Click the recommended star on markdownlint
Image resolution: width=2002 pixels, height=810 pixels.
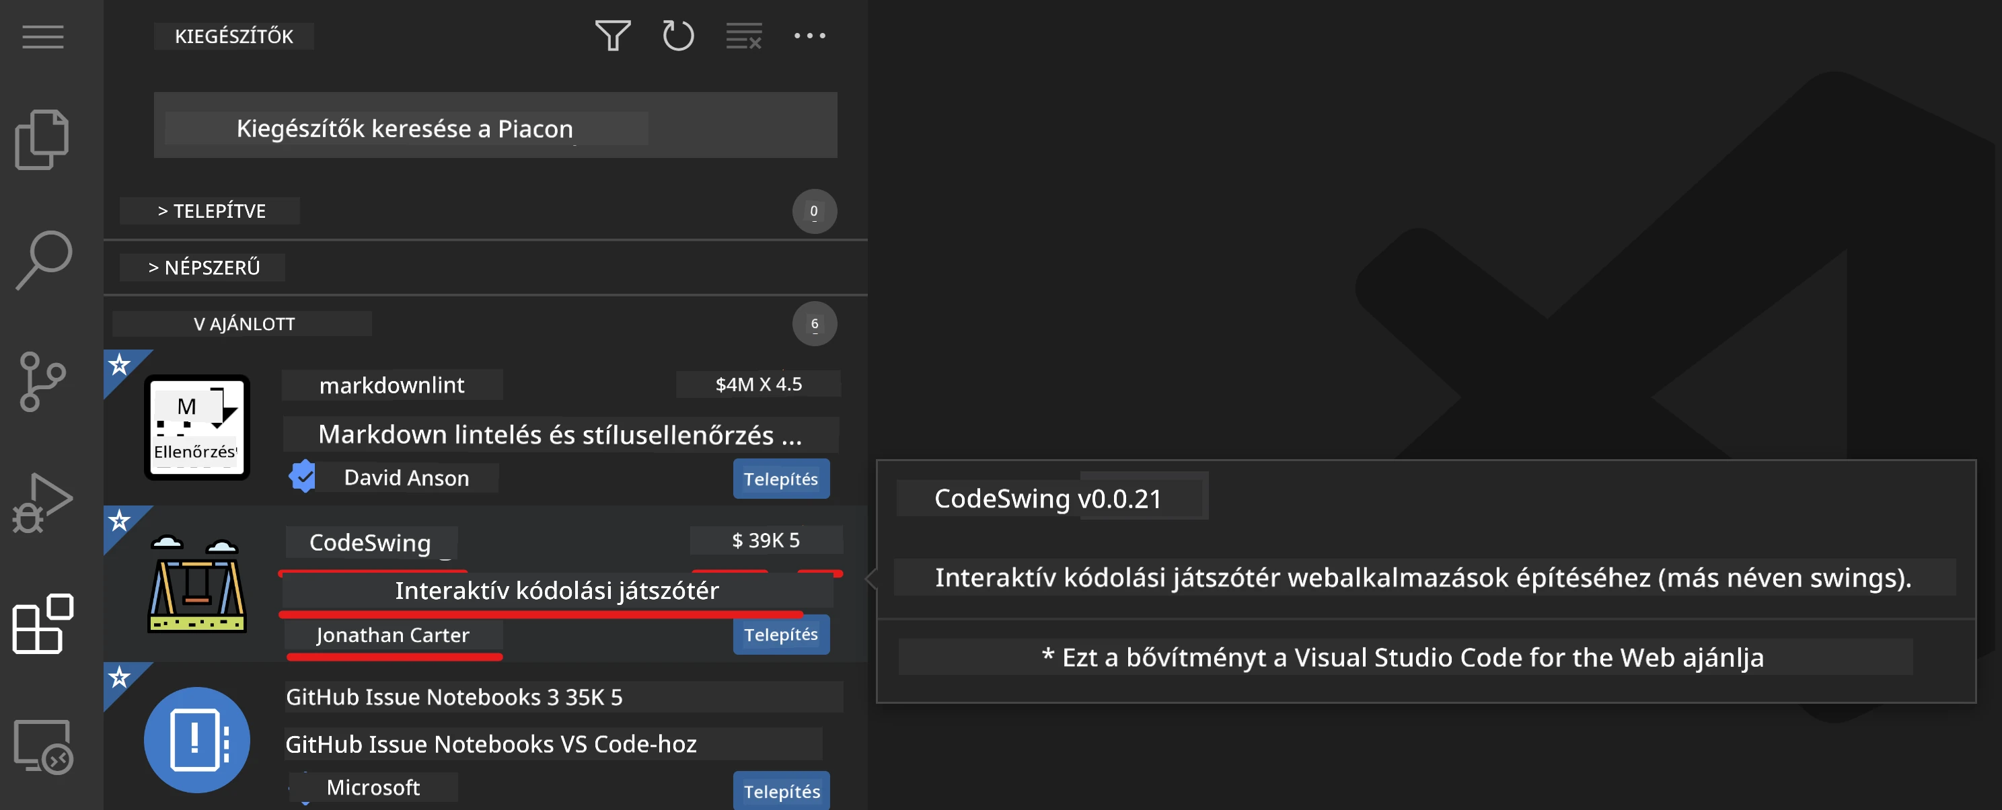click(119, 364)
